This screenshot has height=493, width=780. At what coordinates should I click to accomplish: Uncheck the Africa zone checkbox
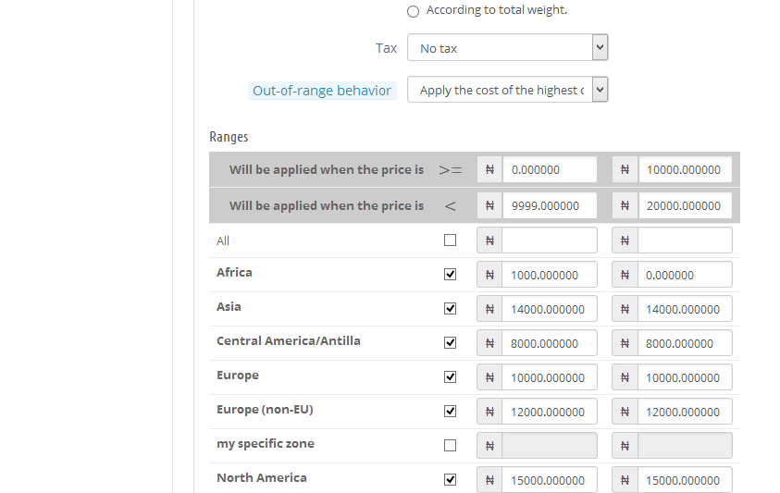[x=451, y=275]
